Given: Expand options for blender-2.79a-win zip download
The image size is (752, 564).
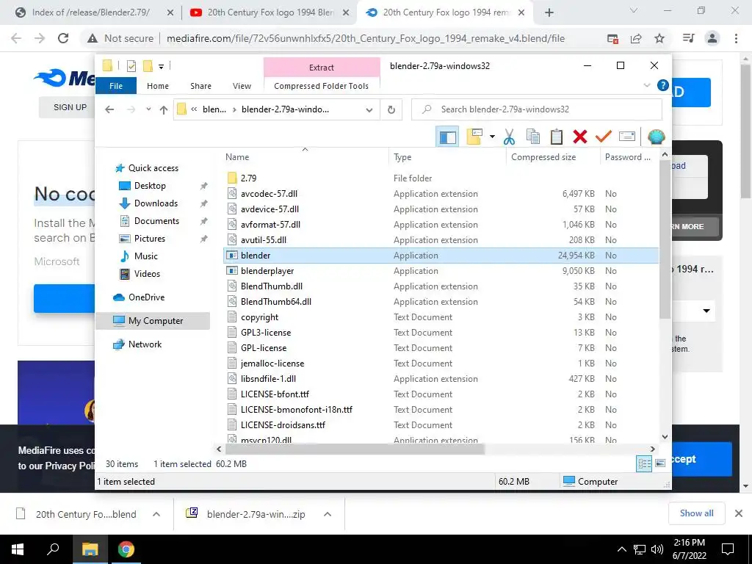Looking at the screenshot, I should pyautogui.click(x=328, y=514).
